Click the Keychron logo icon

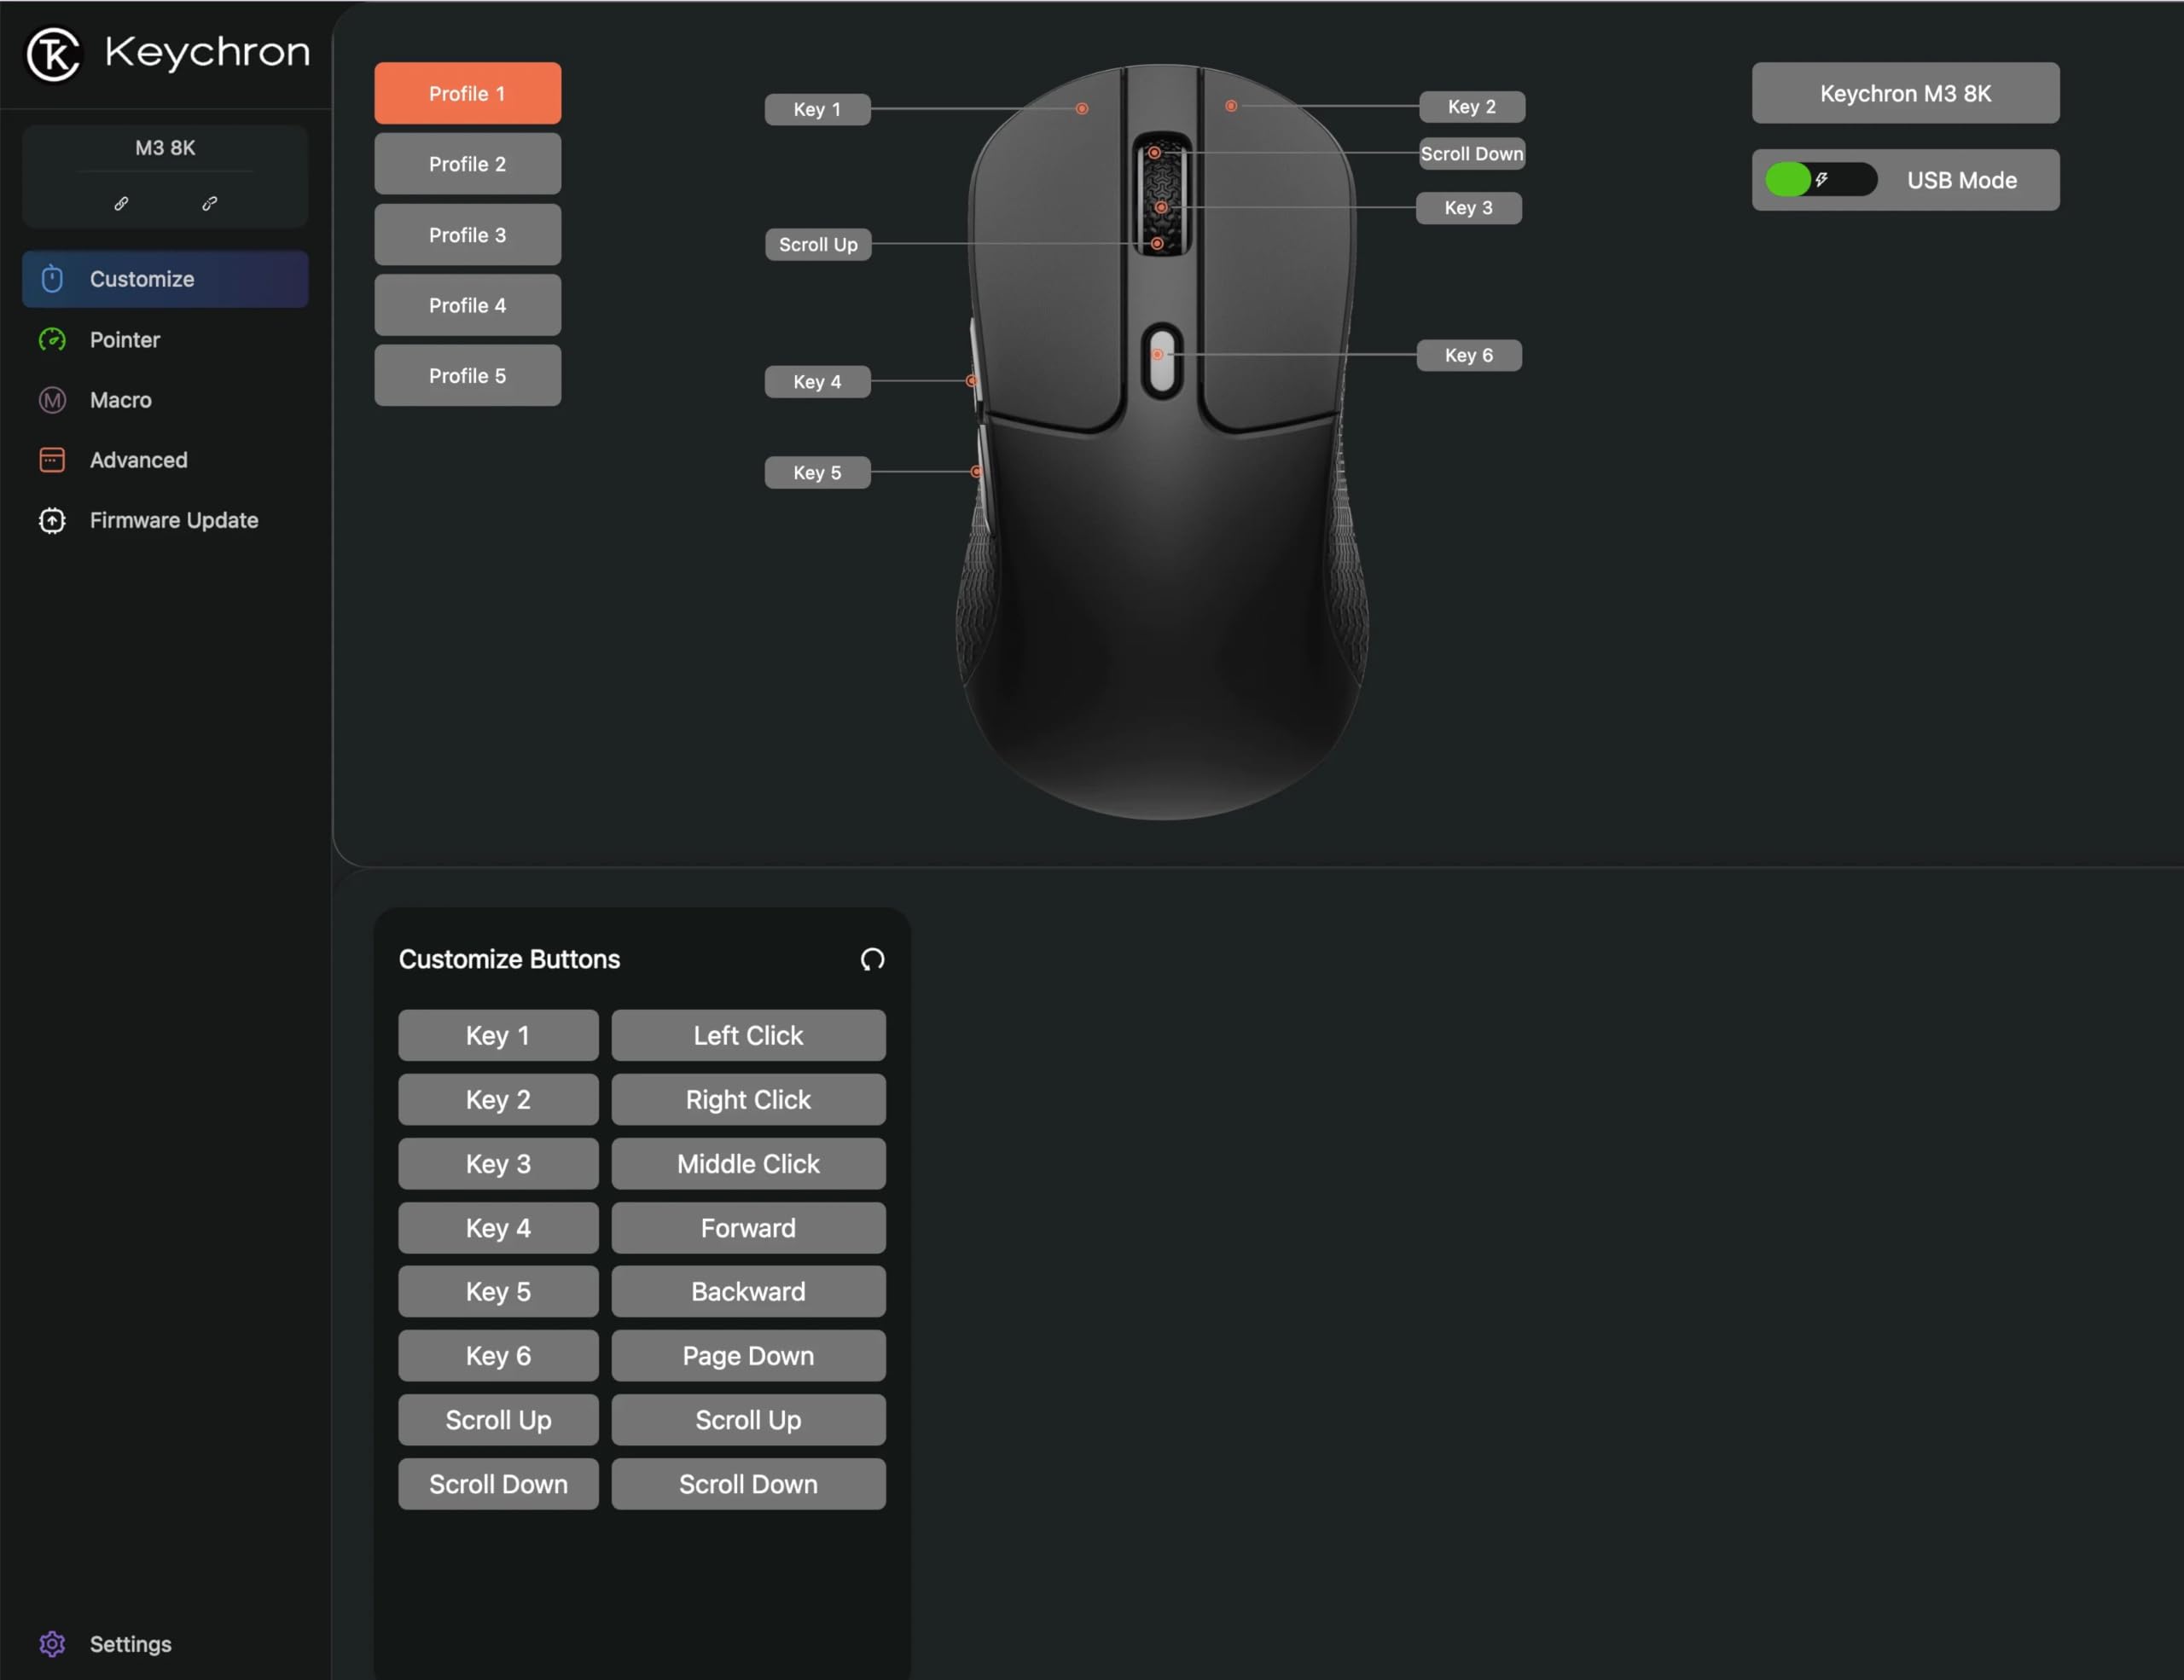click(53, 53)
